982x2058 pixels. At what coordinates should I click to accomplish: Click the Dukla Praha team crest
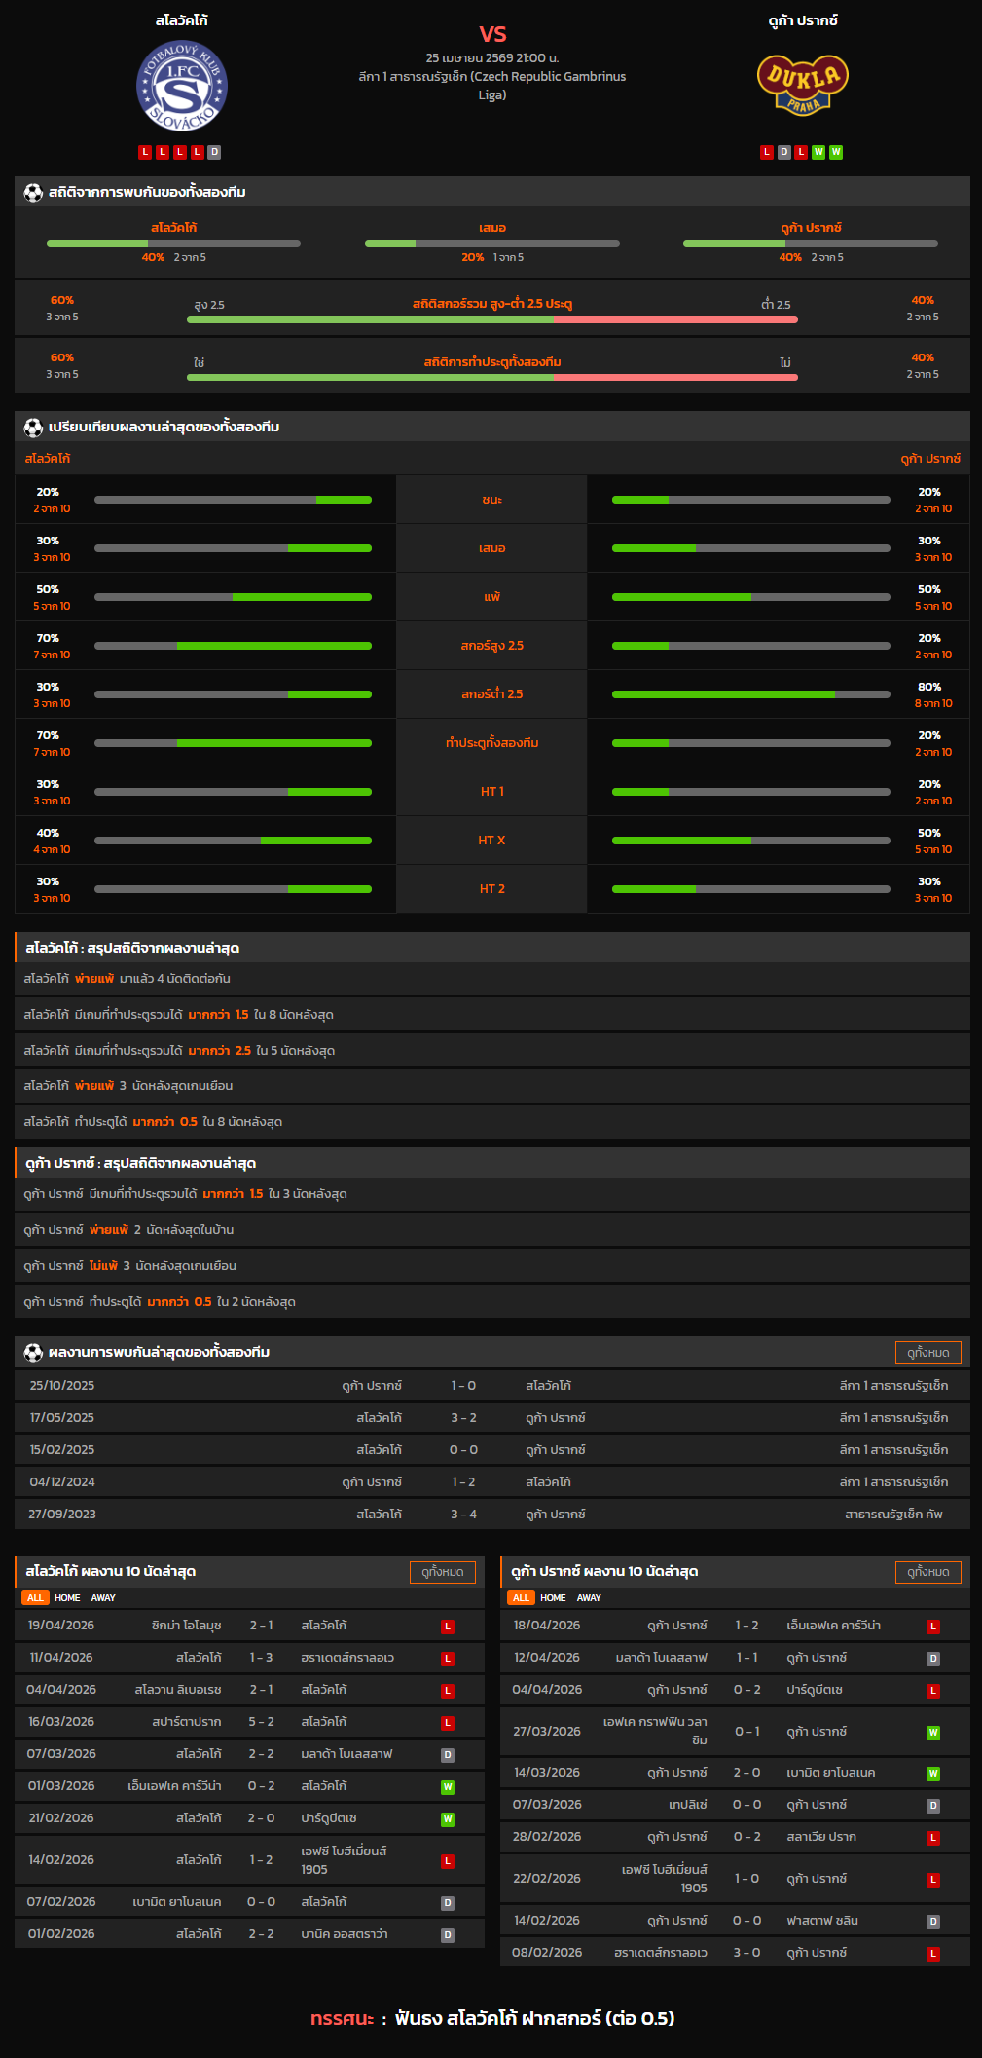pyautogui.click(x=803, y=85)
